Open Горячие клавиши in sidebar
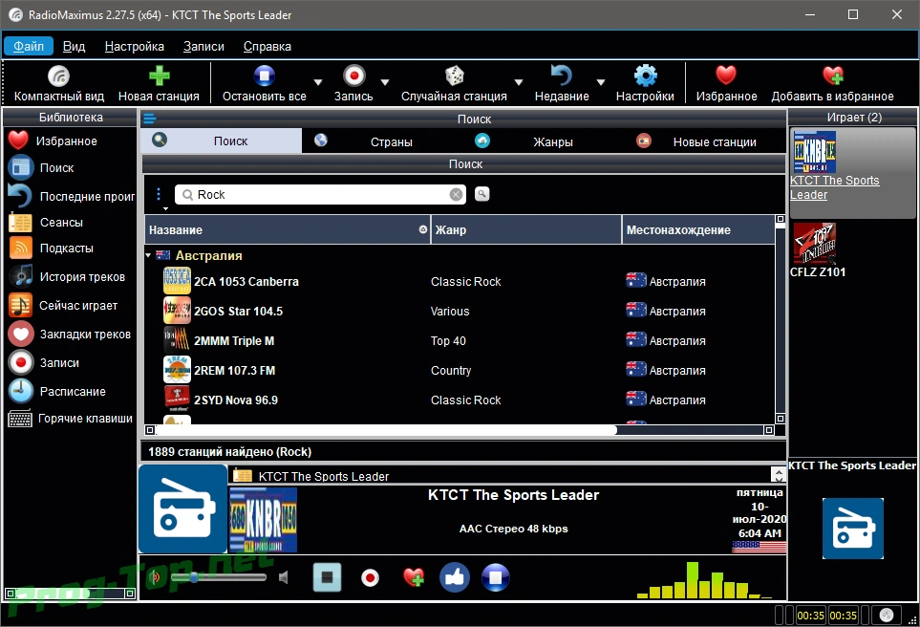Screen dimensions: 920x627 tap(71, 419)
